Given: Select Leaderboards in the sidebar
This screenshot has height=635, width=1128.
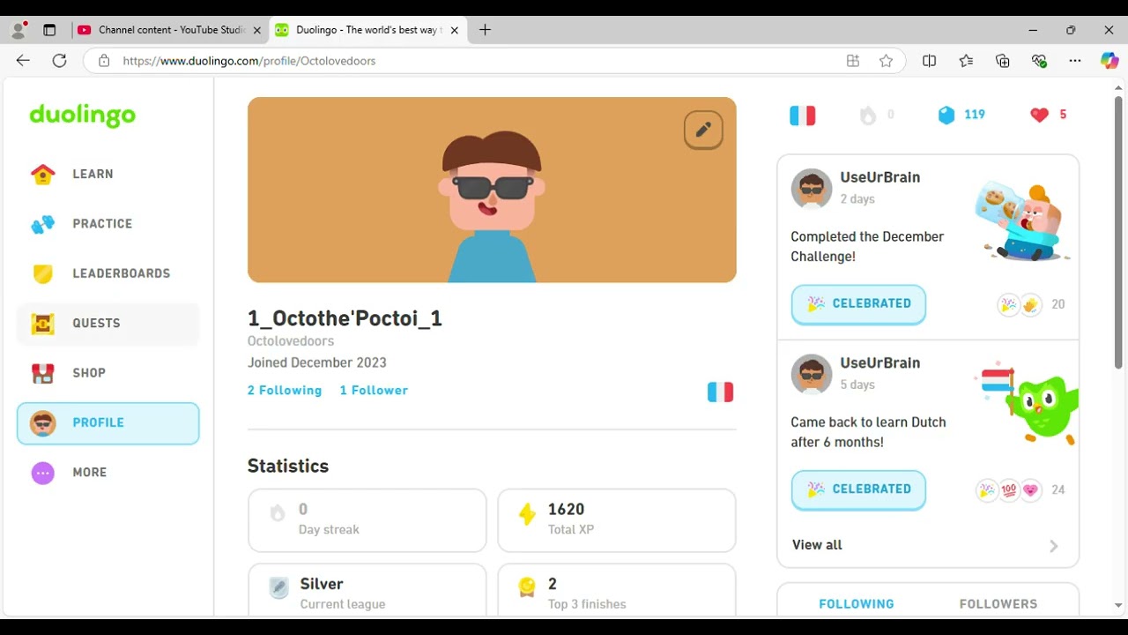Looking at the screenshot, I should (108, 273).
